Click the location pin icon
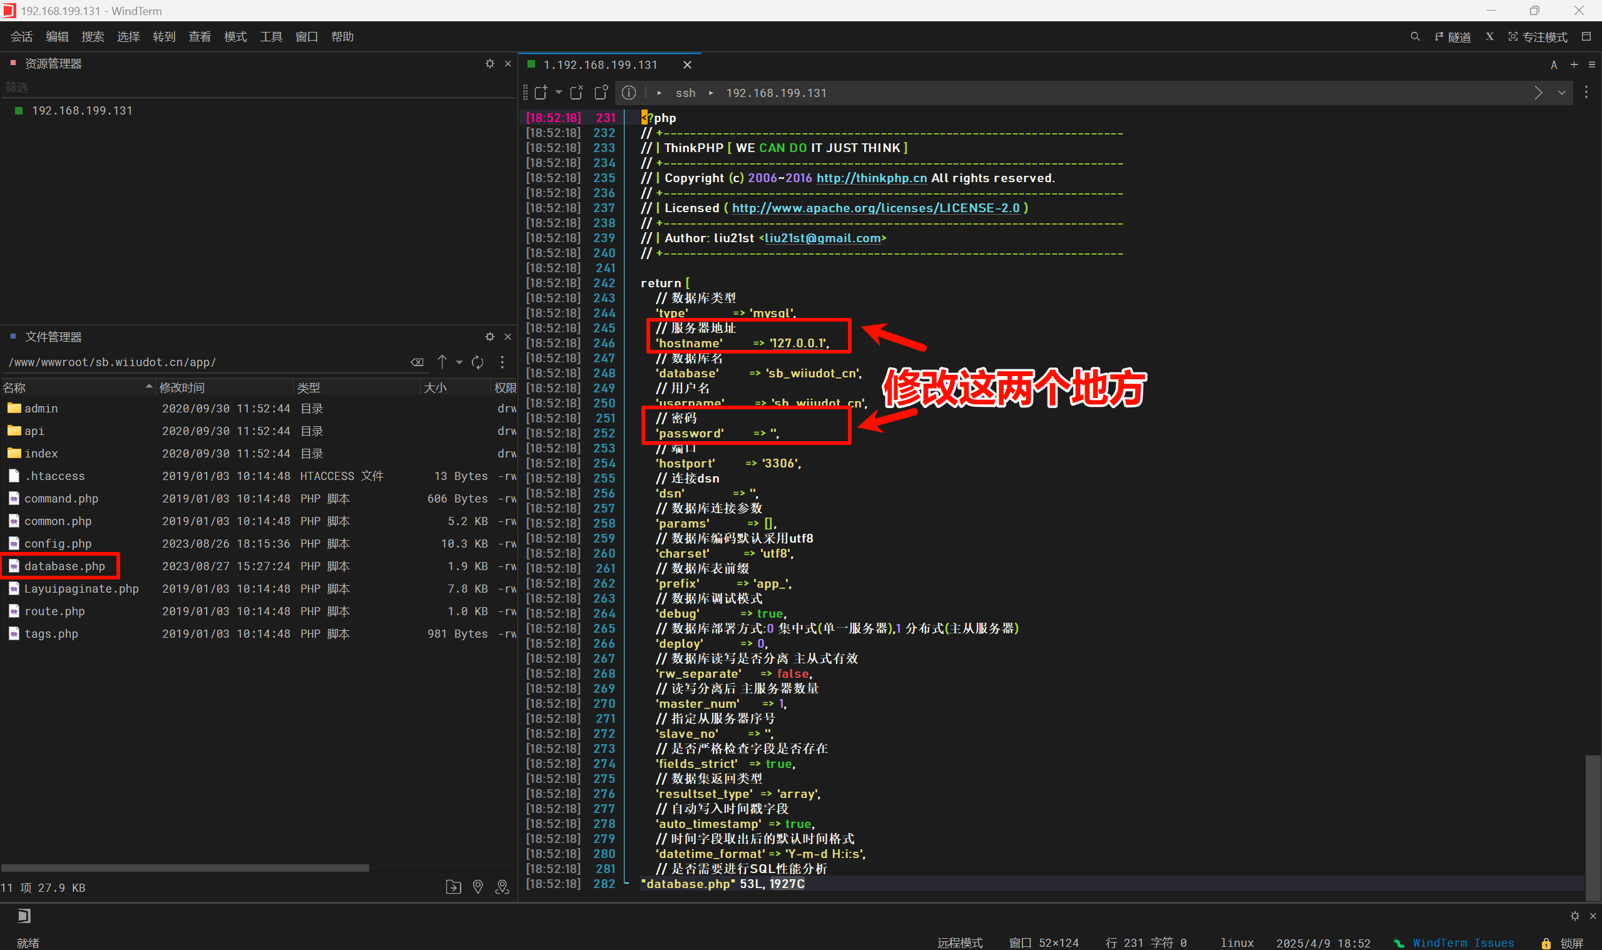 click(478, 887)
